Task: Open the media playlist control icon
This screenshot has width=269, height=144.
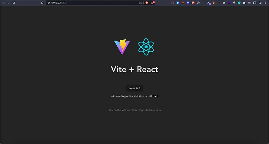Action: coord(249,3)
